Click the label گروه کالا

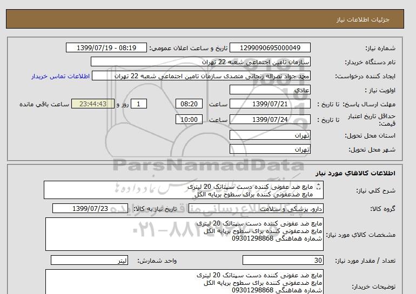click(383, 209)
